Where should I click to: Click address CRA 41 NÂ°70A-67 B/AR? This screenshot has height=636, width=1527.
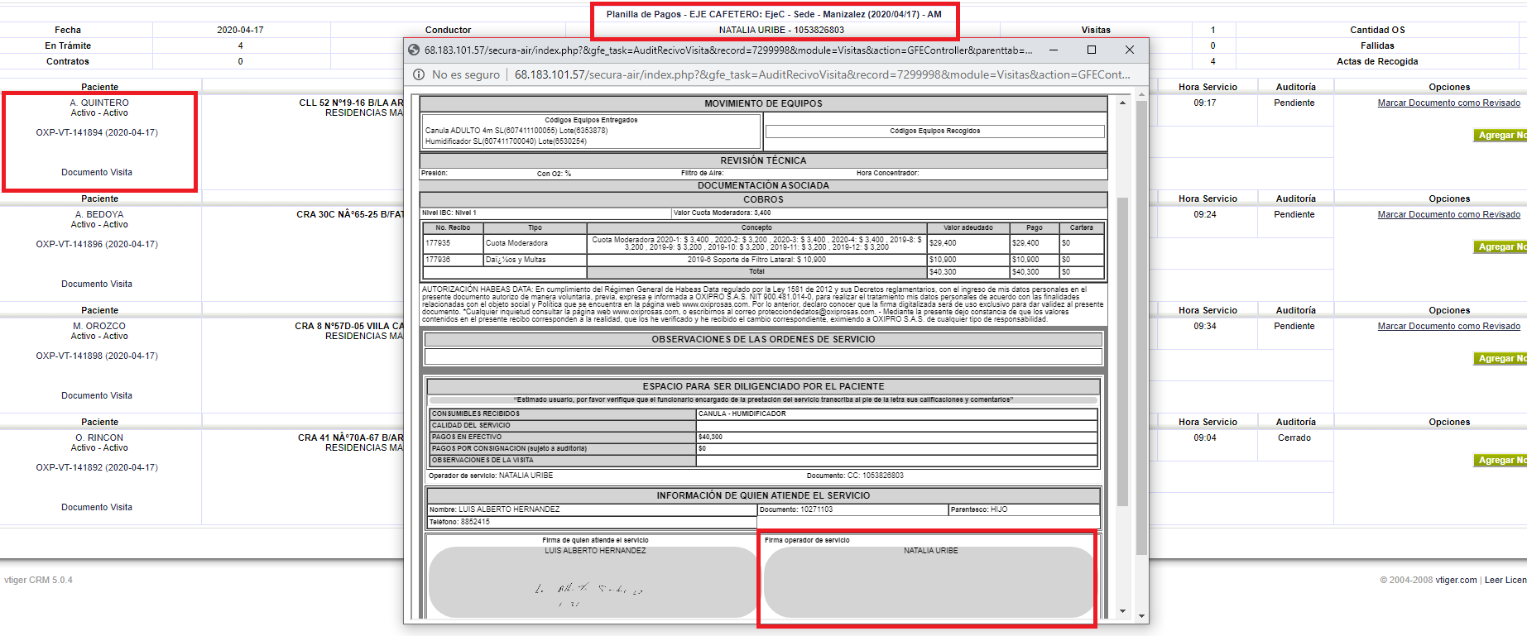click(x=351, y=438)
